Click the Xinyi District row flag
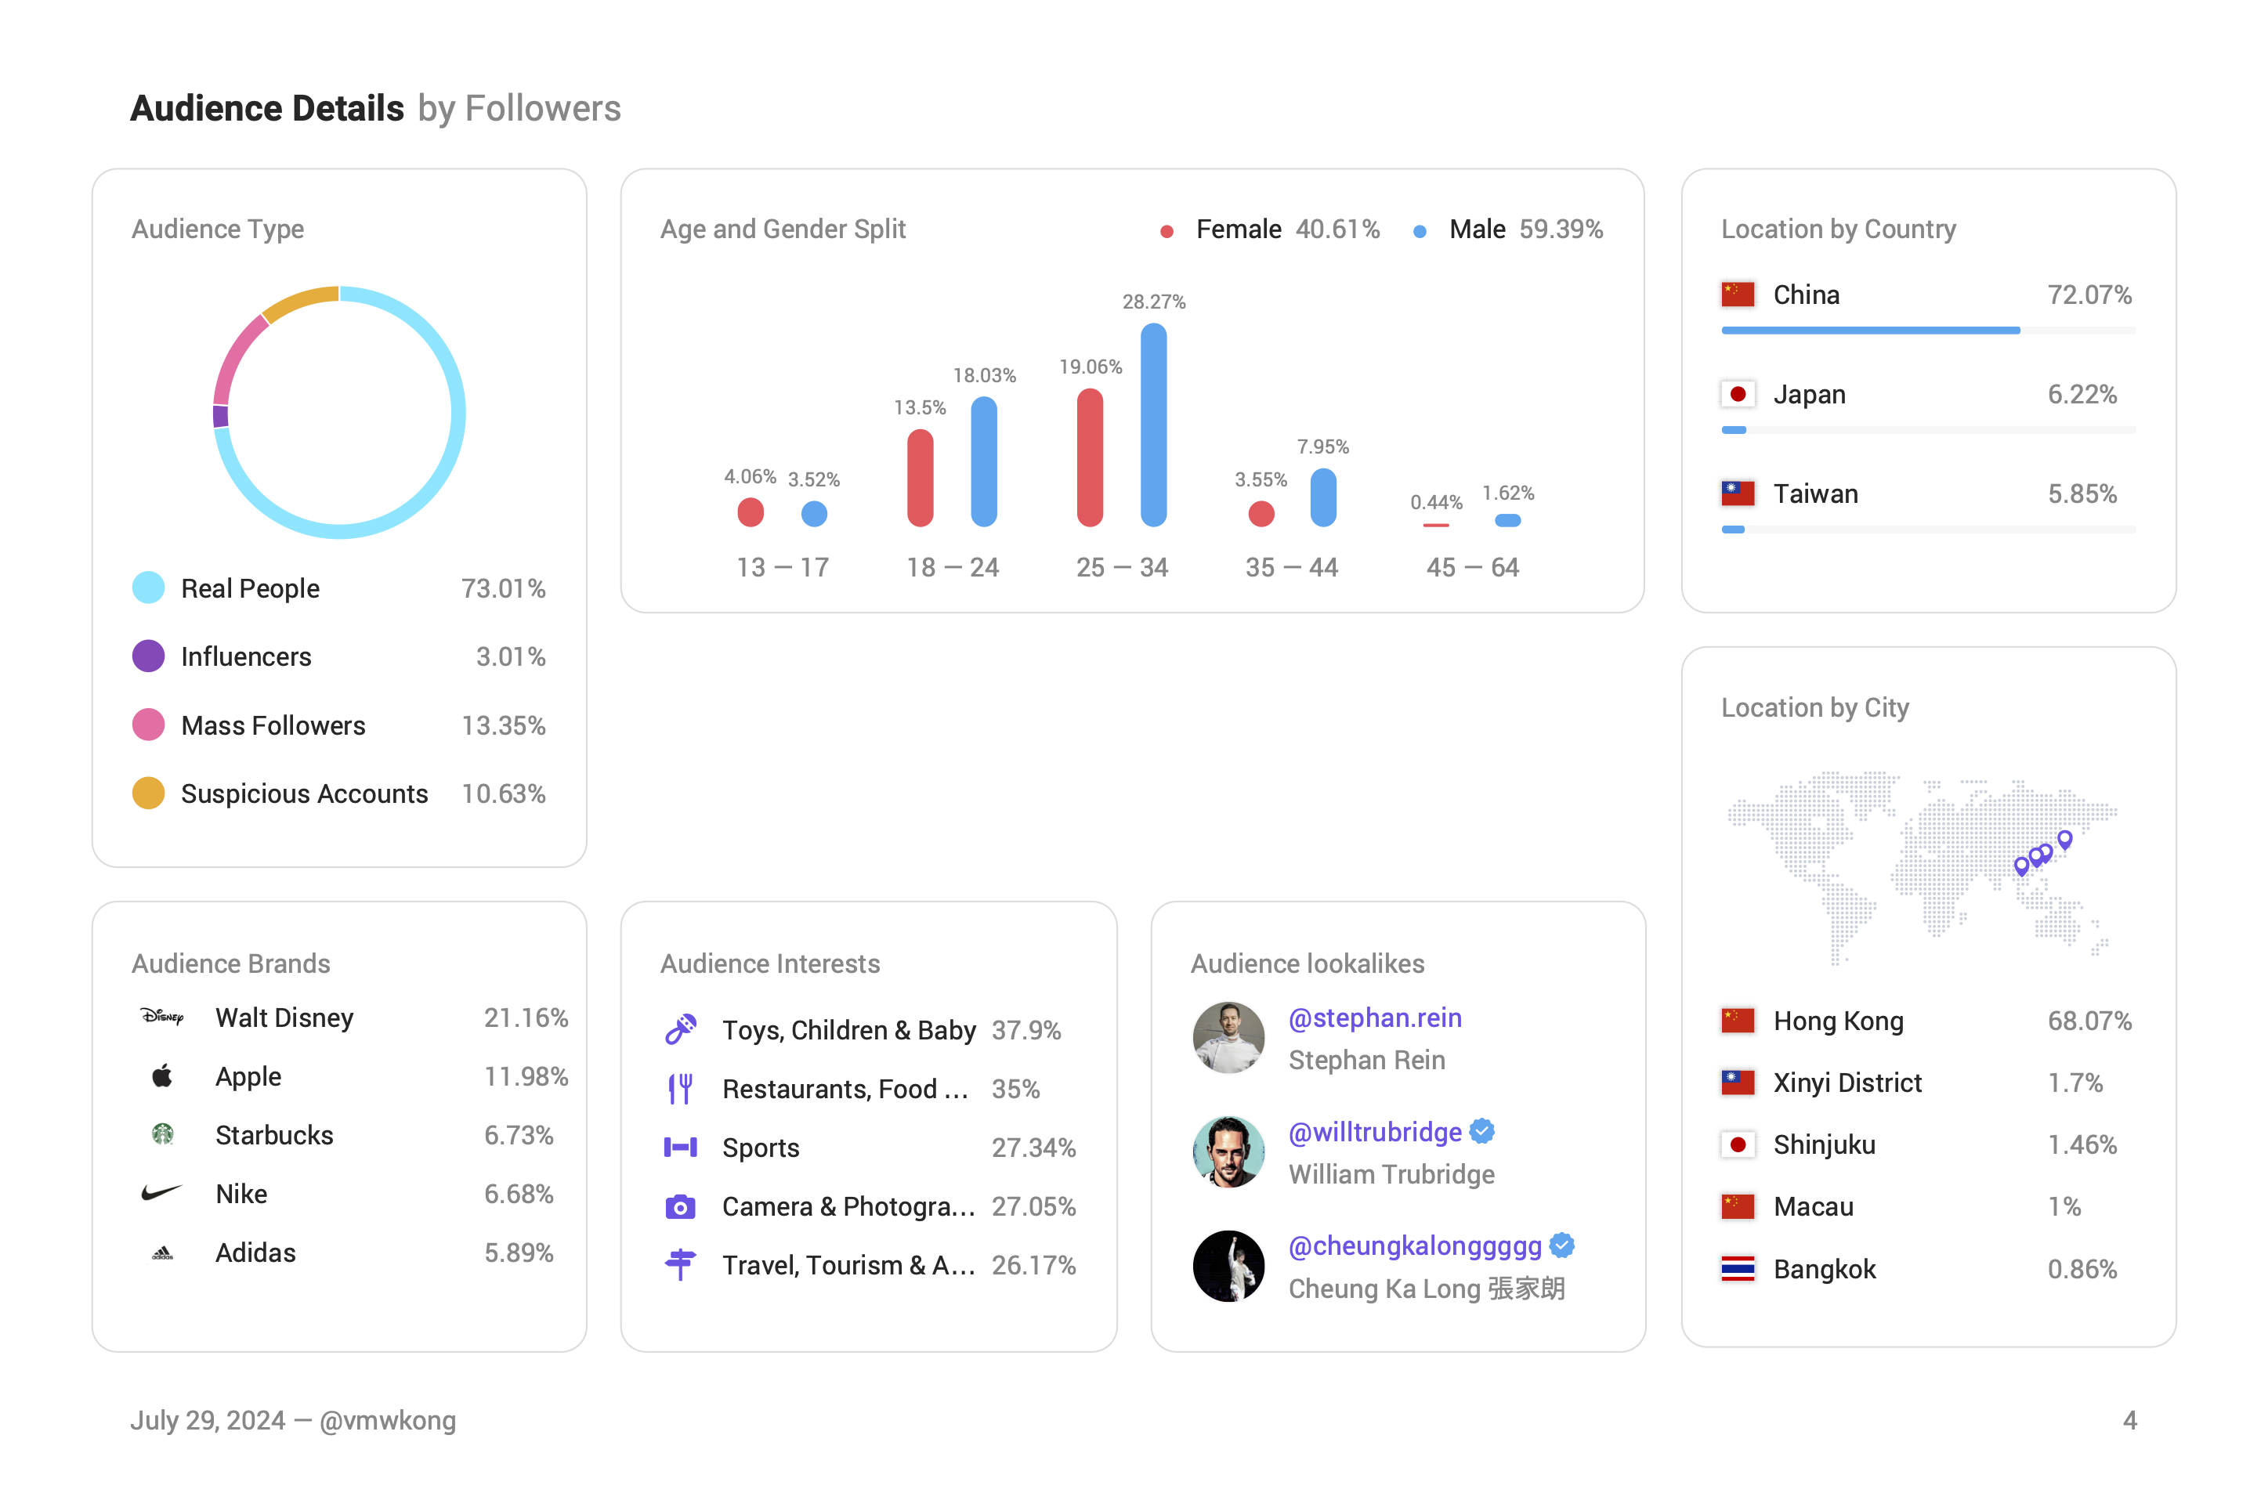Screen dimensions: 2268x1511 pos(1737,1083)
